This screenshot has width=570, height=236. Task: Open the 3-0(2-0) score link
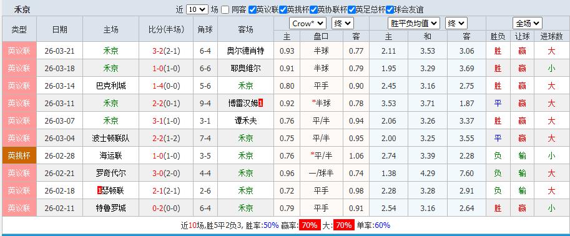pyautogui.click(x=166, y=173)
